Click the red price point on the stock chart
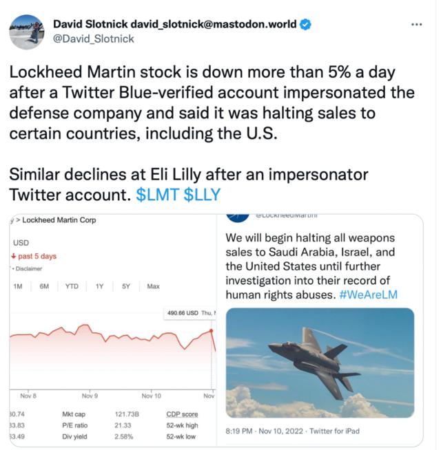The height and width of the screenshot is (450, 441). coord(212,330)
